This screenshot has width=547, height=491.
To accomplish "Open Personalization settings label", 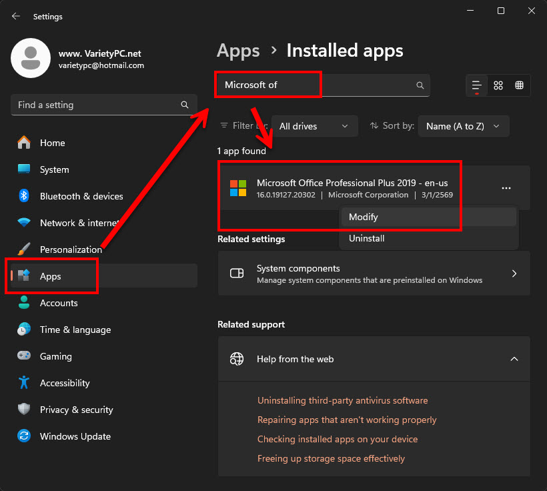I will click(71, 250).
